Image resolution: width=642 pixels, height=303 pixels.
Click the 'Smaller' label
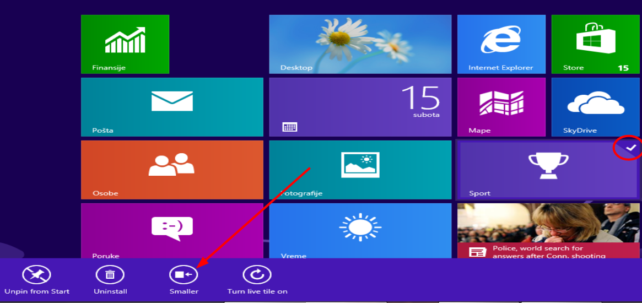click(x=184, y=291)
